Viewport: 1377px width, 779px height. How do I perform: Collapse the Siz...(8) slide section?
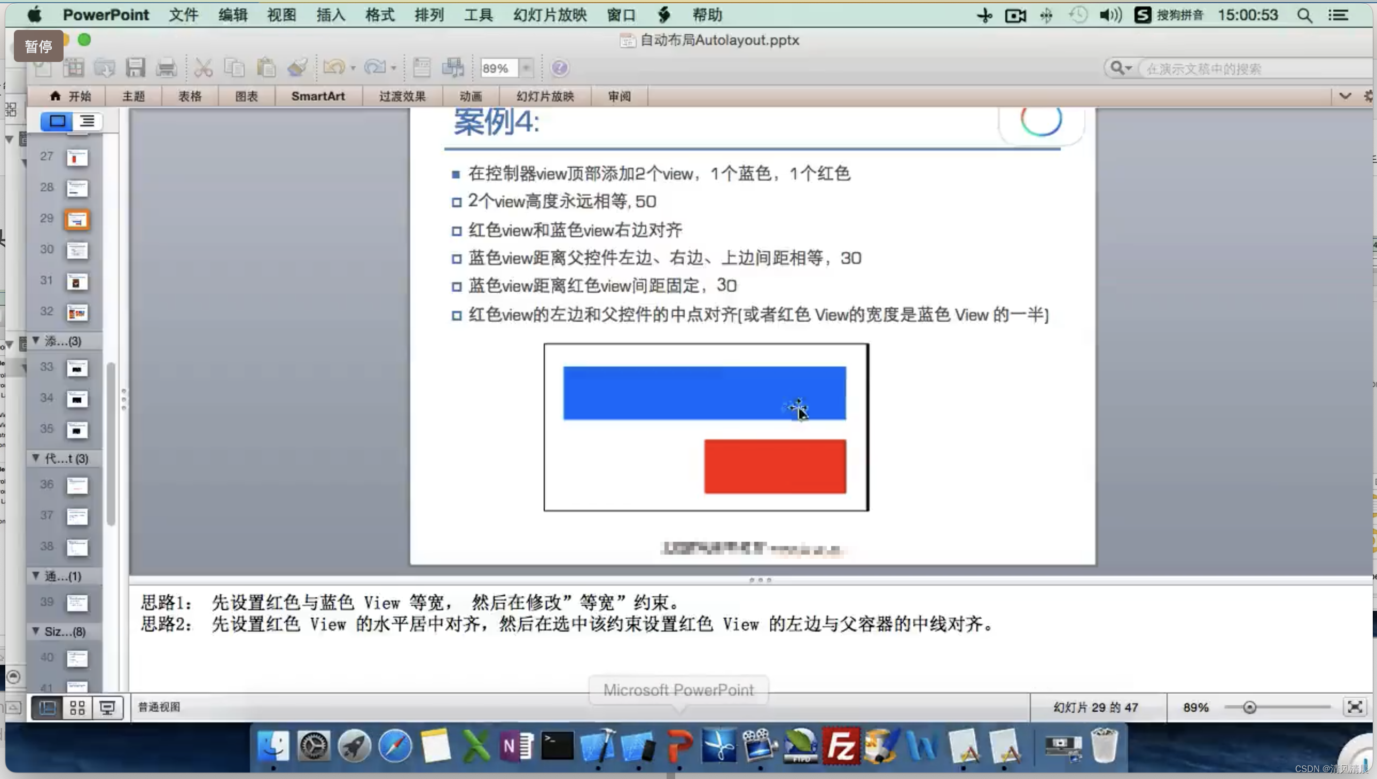point(36,632)
